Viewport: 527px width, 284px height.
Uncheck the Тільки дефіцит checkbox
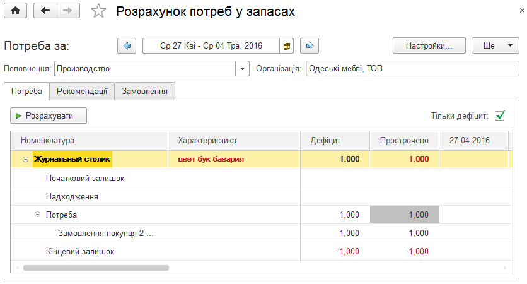pos(500,115)
